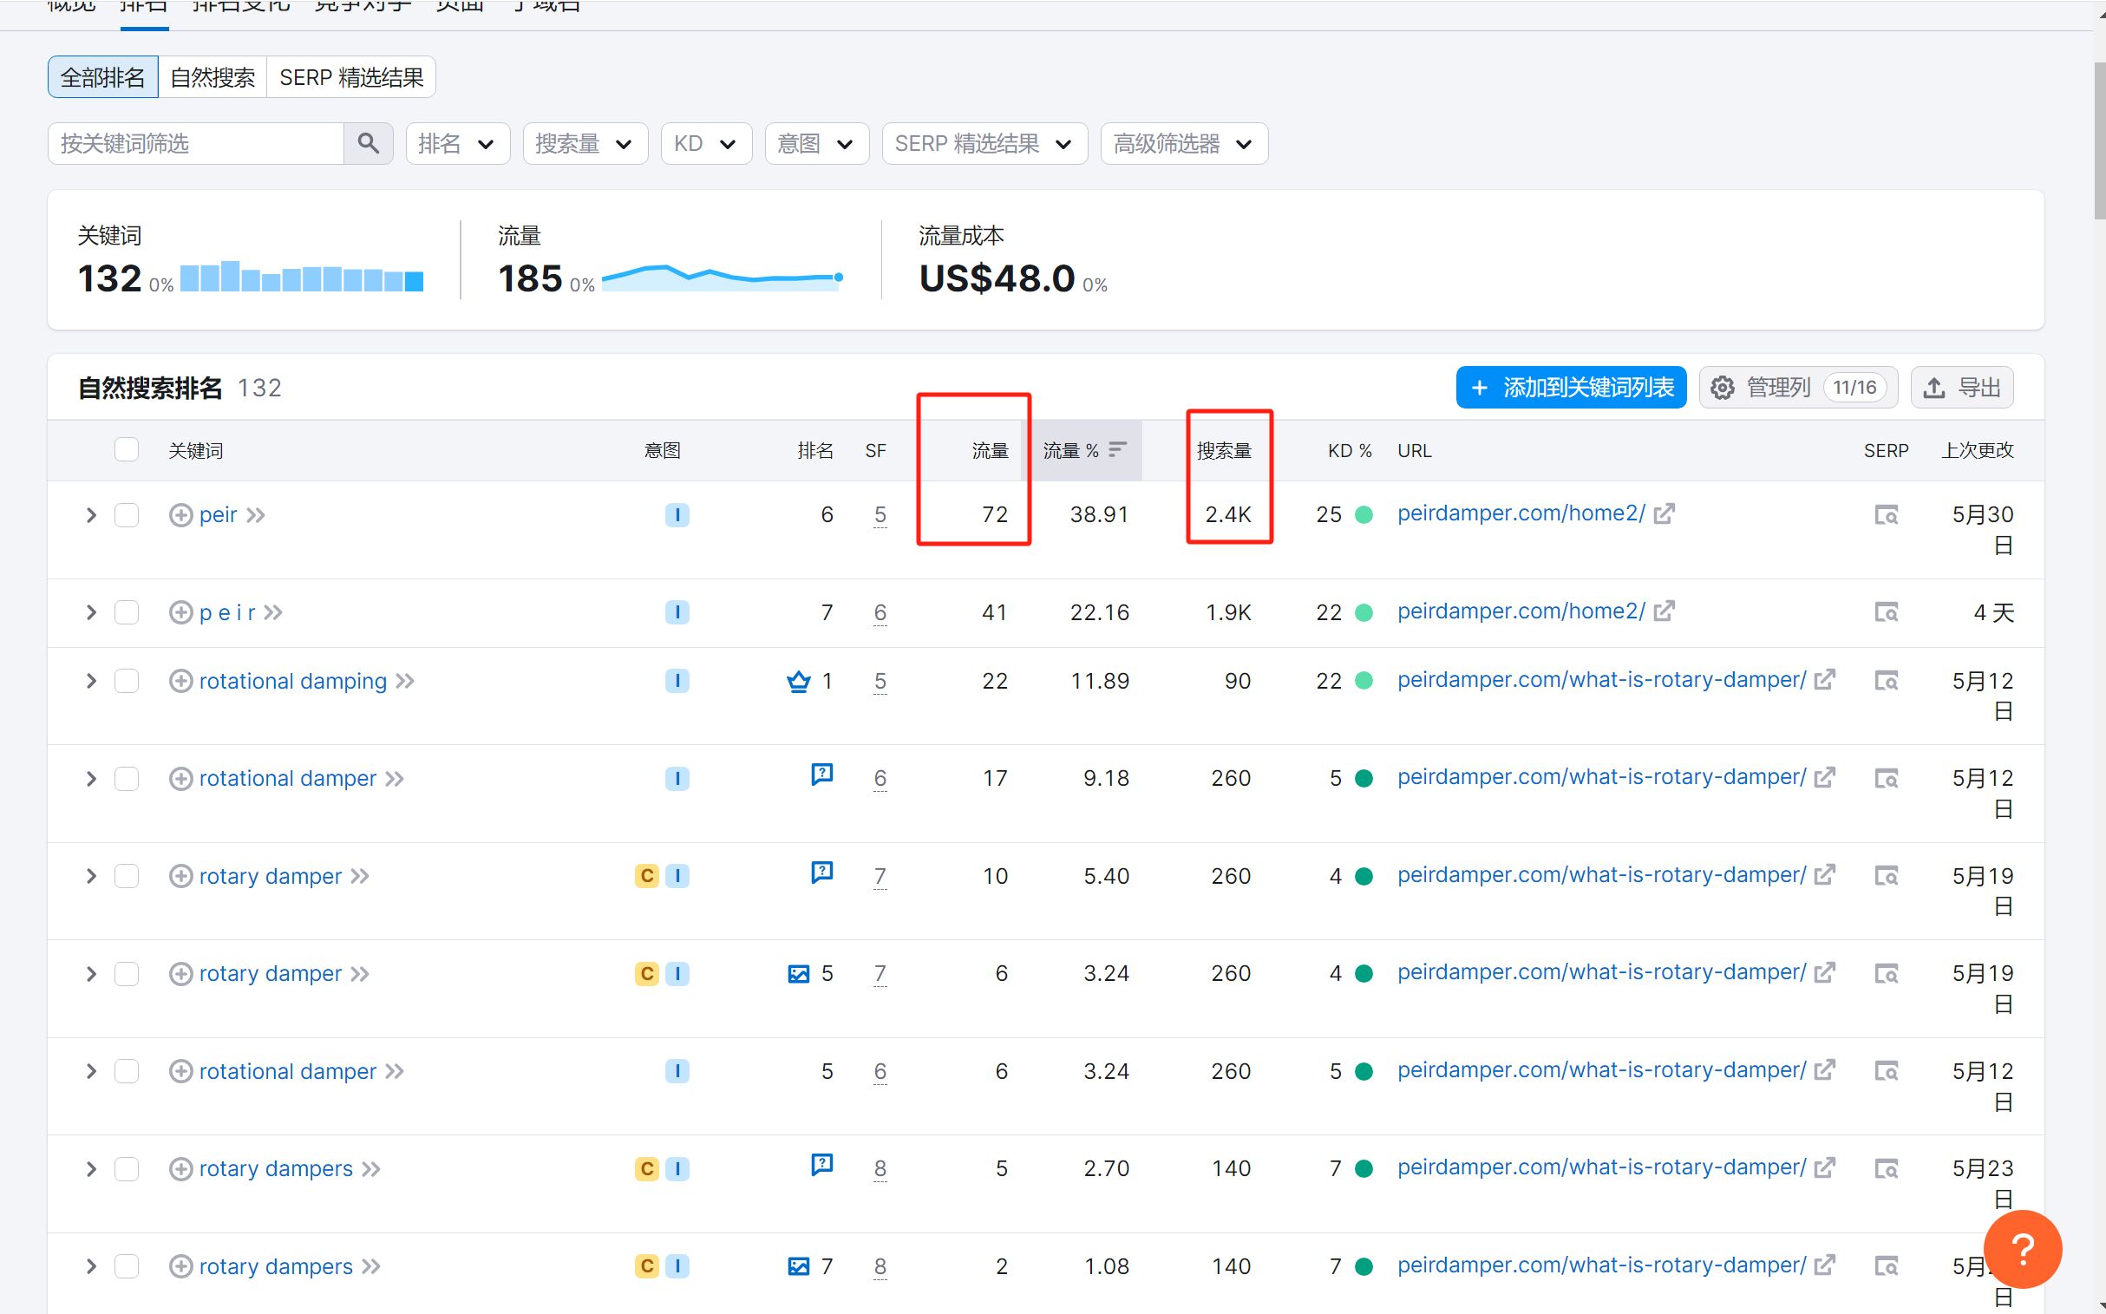Screen dimensions: 2106x1314
Task: Open the external link icon for rotational damping URL
Action: (x=1825, y=680)
